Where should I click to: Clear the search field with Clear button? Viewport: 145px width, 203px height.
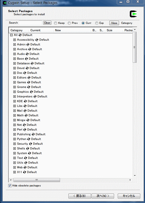(x=47, y=23)
